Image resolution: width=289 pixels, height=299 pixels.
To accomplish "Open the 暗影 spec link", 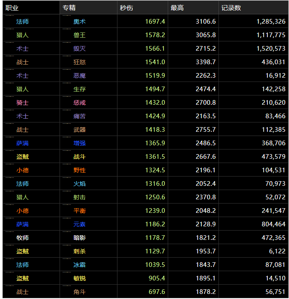I will coord(79,238).
